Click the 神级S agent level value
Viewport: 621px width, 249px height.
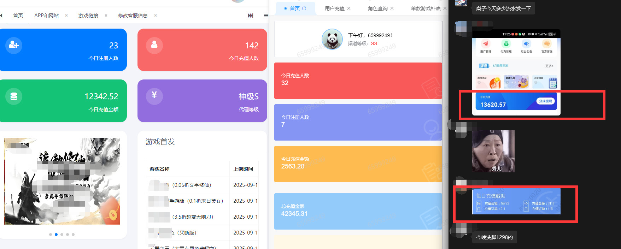pos(248,96)
